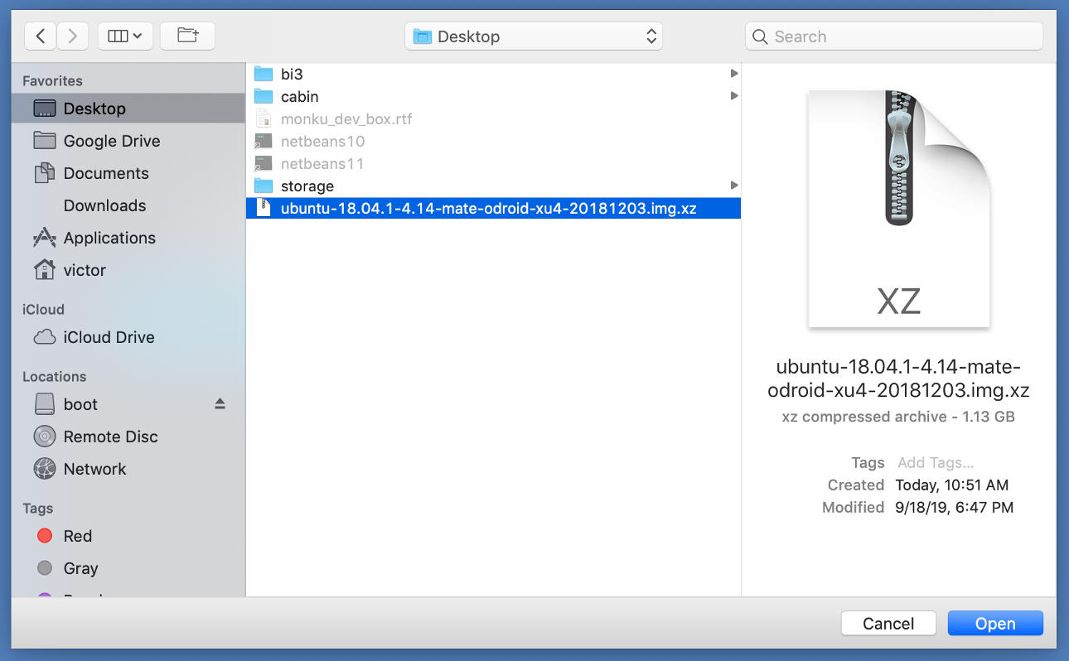This screenshot has width=1069, height=661.
Task: Expand the bi3 folder arrow
Action: (x=733, y=74)
